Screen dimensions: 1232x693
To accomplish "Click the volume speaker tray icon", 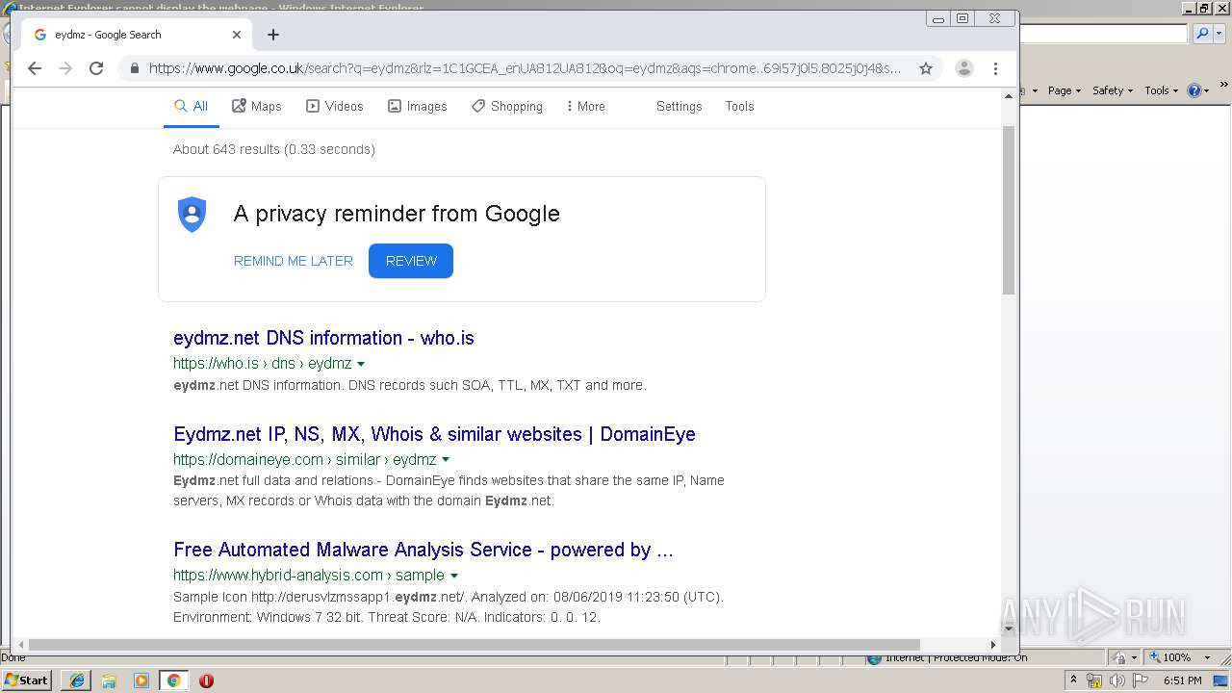I will [x=1117, y=680].
